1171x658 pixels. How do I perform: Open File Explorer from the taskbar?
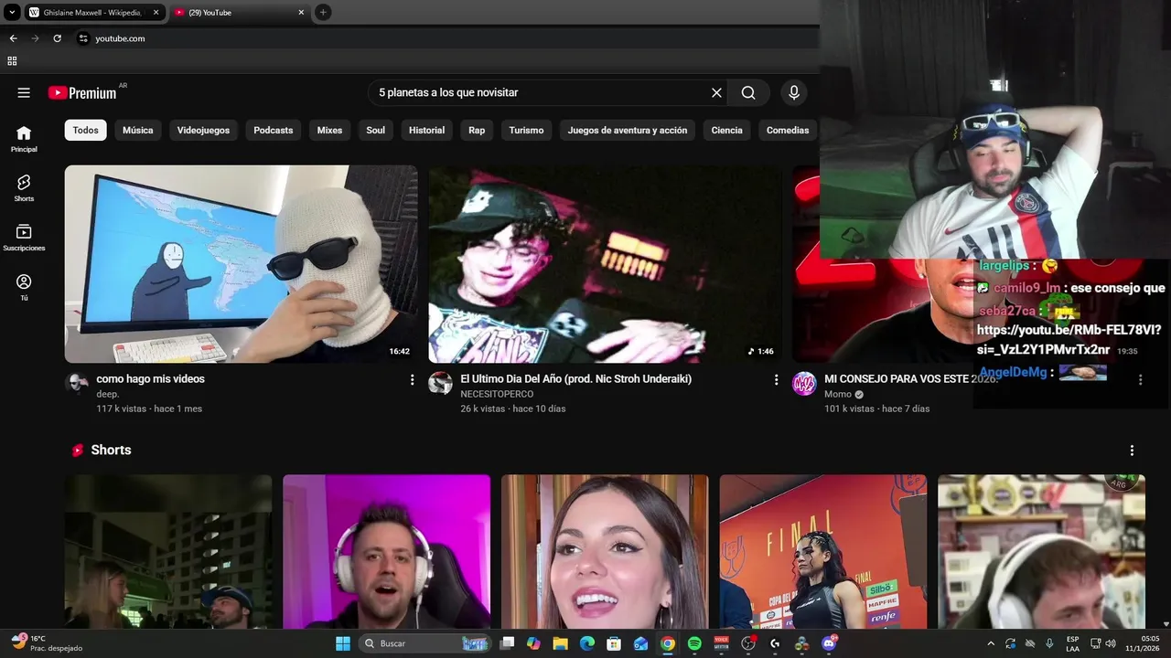[x=560, y=643]
